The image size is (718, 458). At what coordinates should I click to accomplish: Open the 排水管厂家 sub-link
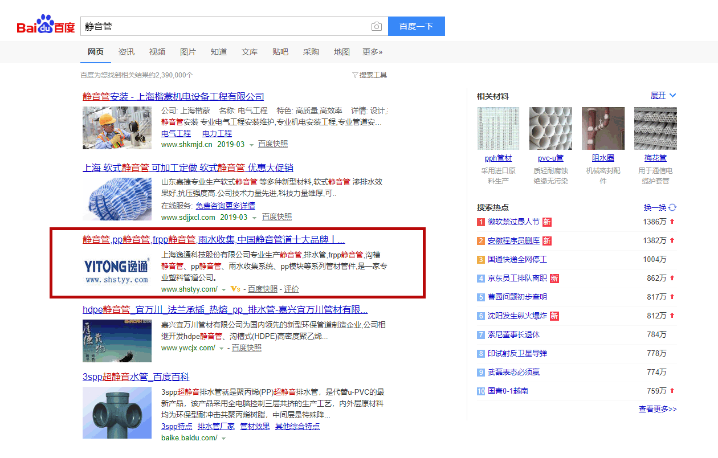(216, 426)
